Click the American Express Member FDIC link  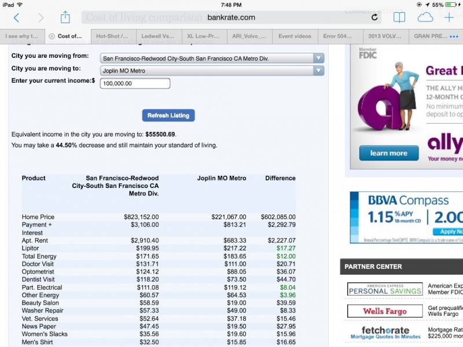445,289
